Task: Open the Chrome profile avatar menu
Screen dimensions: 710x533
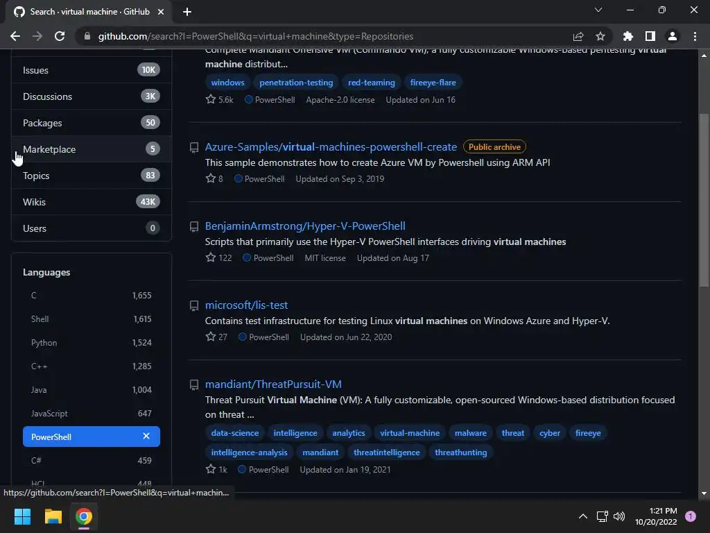Action: [x=673, y=36]
